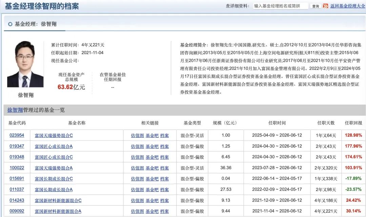366x217 pixels.
Task: Open 估值图 for 富国匠心成长混合A
Action: [x=137, y=146]
